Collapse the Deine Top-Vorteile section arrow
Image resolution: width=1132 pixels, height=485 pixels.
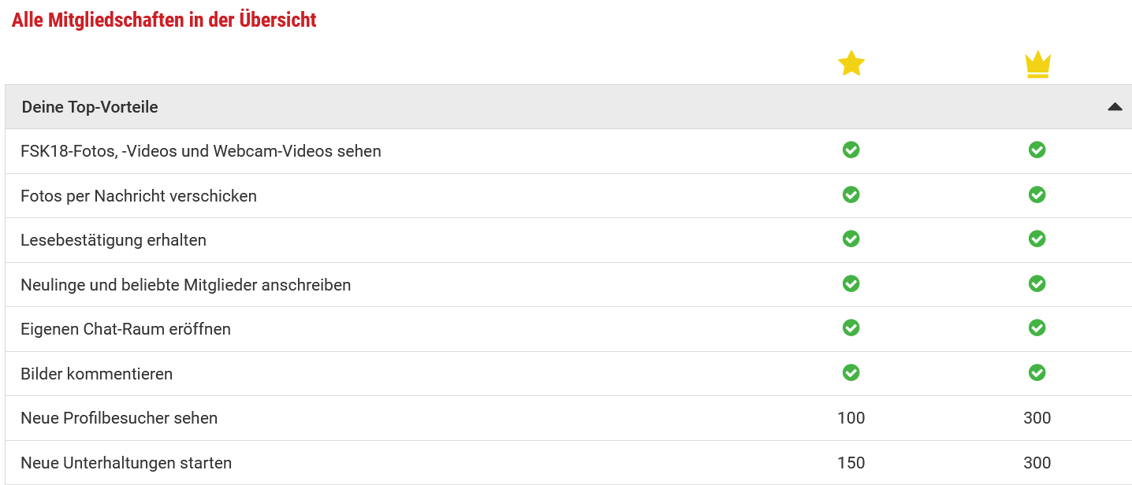1115,107
